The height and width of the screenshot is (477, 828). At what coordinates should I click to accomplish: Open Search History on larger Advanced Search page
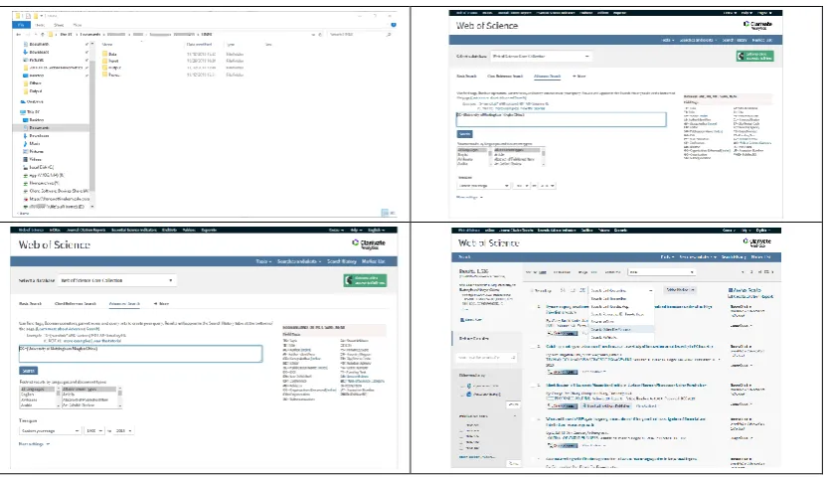pyautogui.click(x=342, y=261)
